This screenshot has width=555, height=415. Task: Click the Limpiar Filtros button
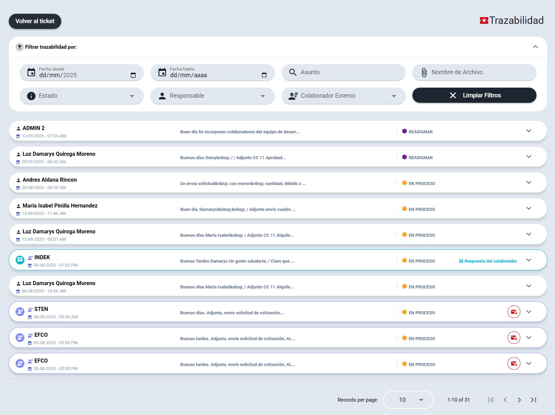tap(474, 95)
